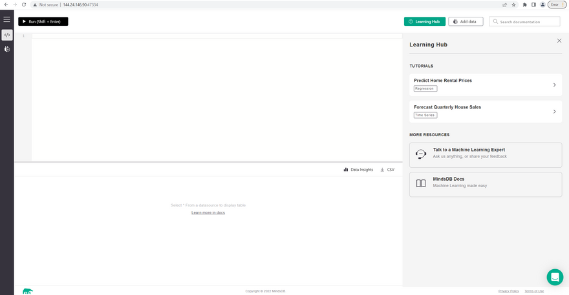The image size is (569, 295).
Task: Click the second sidebar icon below editor
Action: pyautogui.click(x=6, y=49)
